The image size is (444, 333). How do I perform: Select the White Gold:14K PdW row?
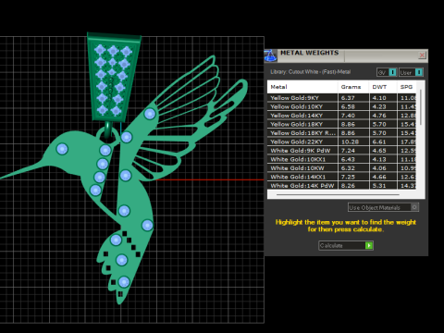pyautogui.click(x=341, y=186)
